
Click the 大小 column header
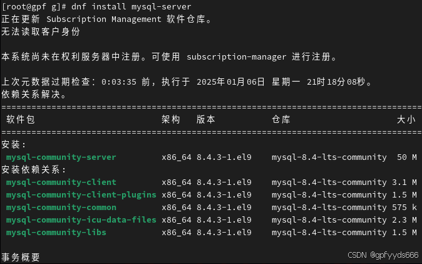tap(406, 120)
